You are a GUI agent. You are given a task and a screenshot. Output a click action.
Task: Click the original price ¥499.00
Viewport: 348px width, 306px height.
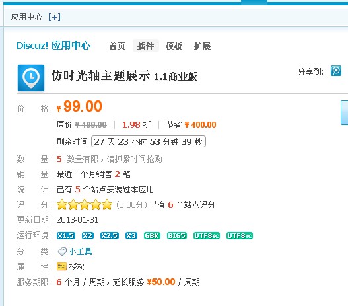coord(91,124)
